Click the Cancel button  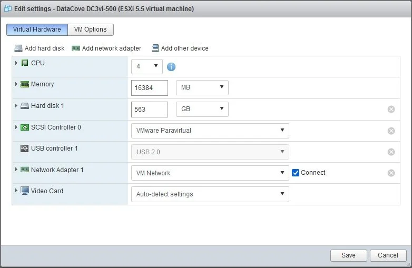tap(388, 255)
